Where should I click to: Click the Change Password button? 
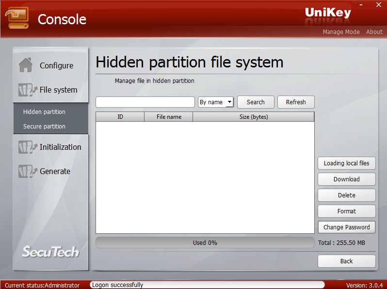click(347, 227)
